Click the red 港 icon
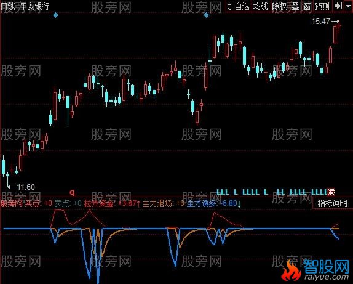 pyautogui.click(x=331, y=192)
